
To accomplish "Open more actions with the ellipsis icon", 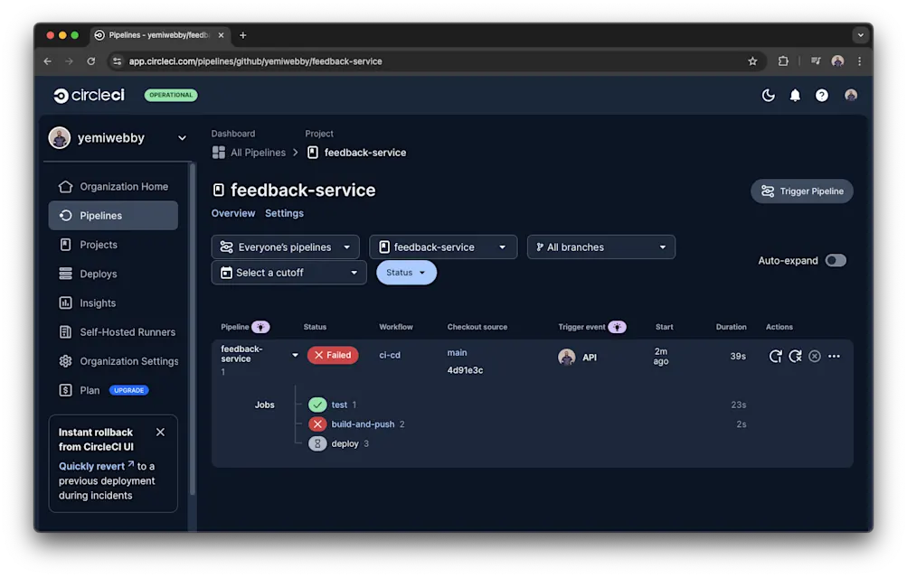I will click(x=834, y=356).
